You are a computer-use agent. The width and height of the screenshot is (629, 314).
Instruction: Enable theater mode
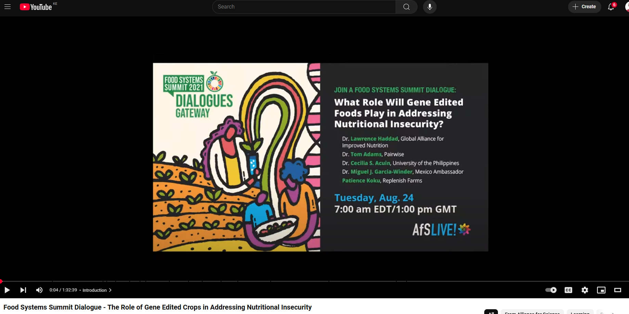coord(618,290)
